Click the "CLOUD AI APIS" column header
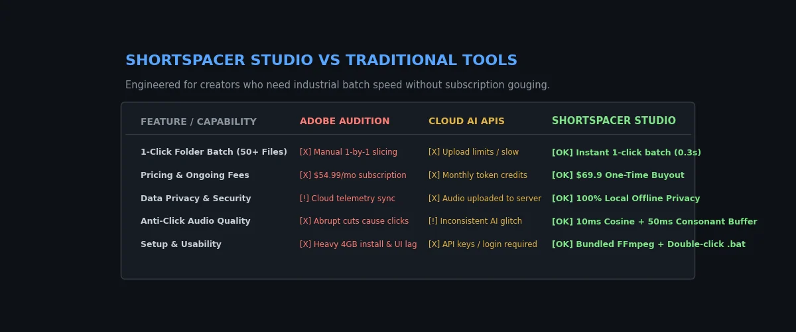796x332 pixels. 466,121
